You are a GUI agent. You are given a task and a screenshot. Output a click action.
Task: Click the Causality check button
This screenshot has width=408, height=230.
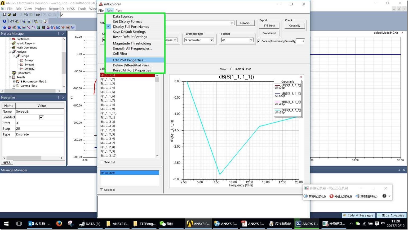[295, 25]
